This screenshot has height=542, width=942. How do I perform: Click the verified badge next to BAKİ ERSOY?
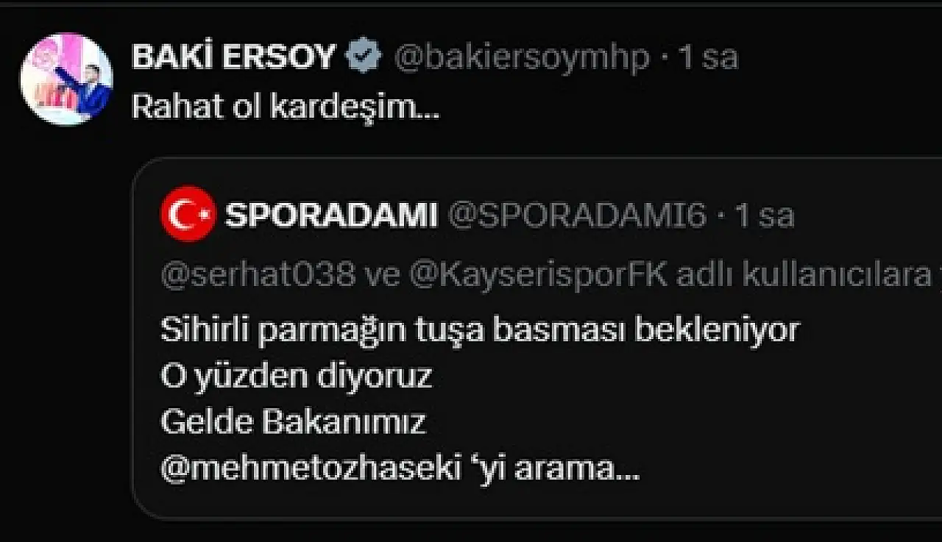point(364,57)
